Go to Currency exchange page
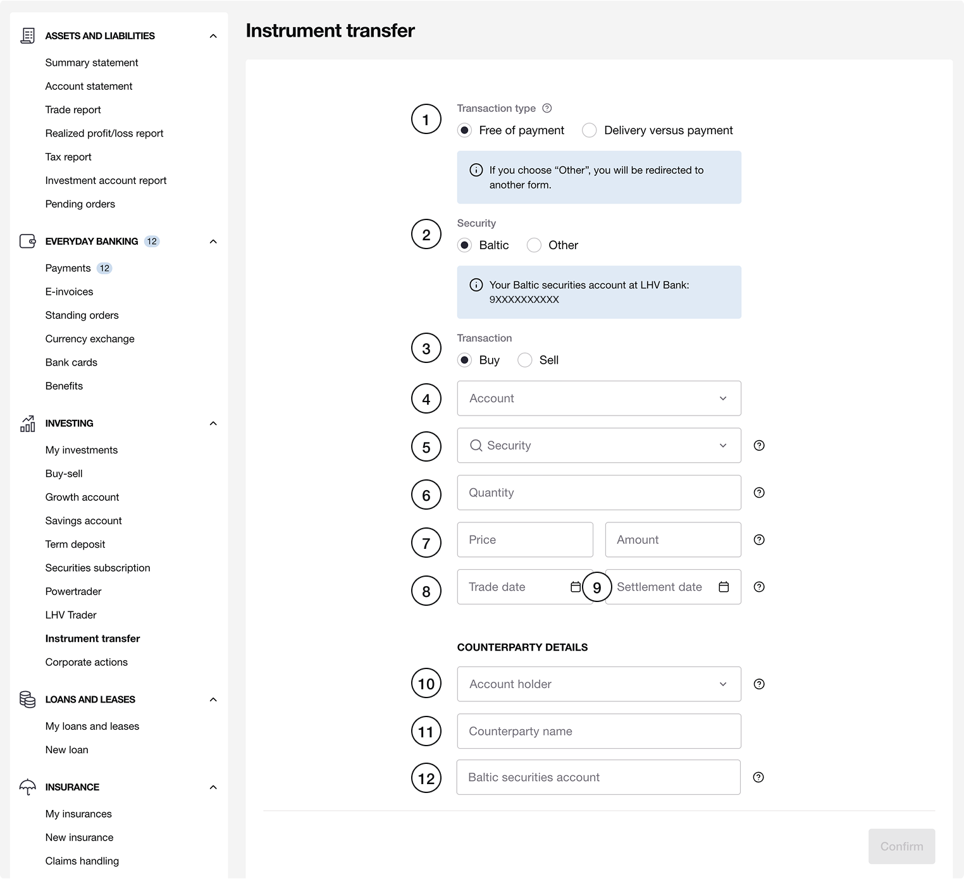The image size is (964, 879). tap(90, 339)
